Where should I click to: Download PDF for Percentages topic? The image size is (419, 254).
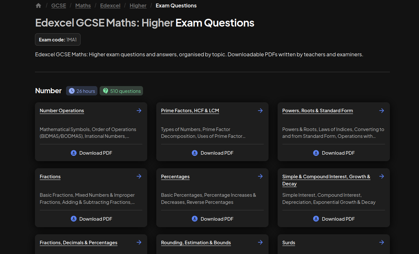pyautogui.click(x=213, y=219)
